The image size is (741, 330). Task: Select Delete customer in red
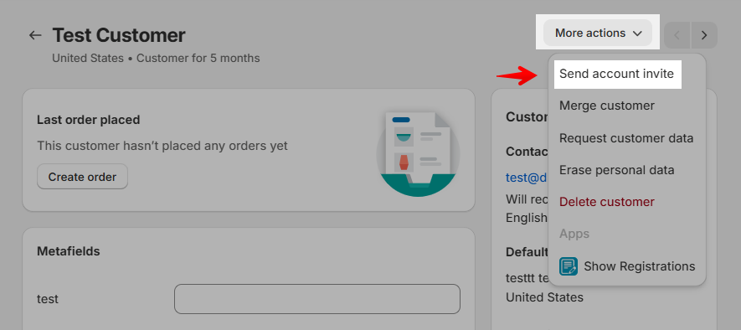[x=607, y=202]
